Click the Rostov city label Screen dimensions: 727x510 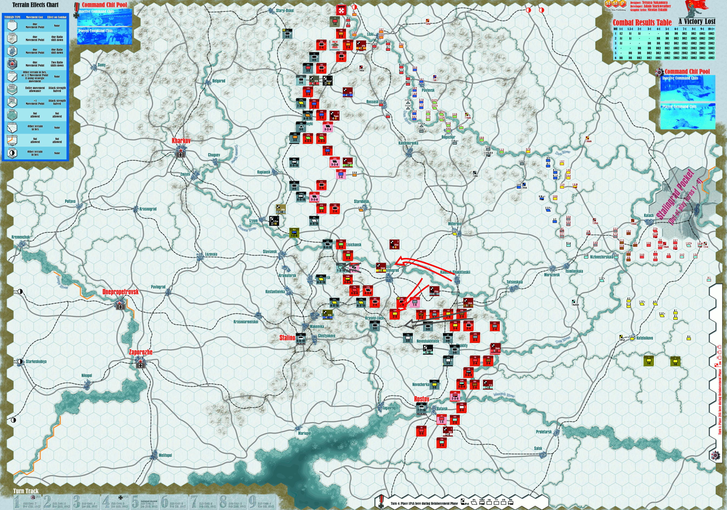(x=421, y=399)
